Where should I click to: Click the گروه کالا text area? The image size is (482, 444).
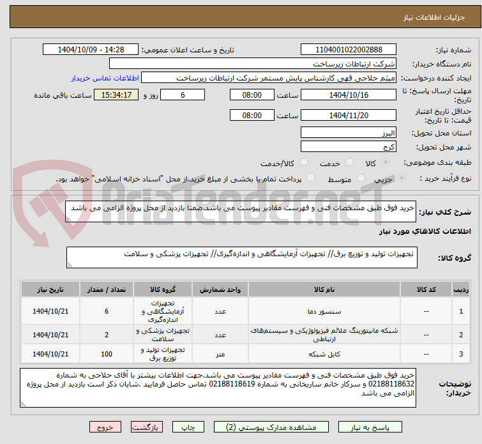[241, 257]
